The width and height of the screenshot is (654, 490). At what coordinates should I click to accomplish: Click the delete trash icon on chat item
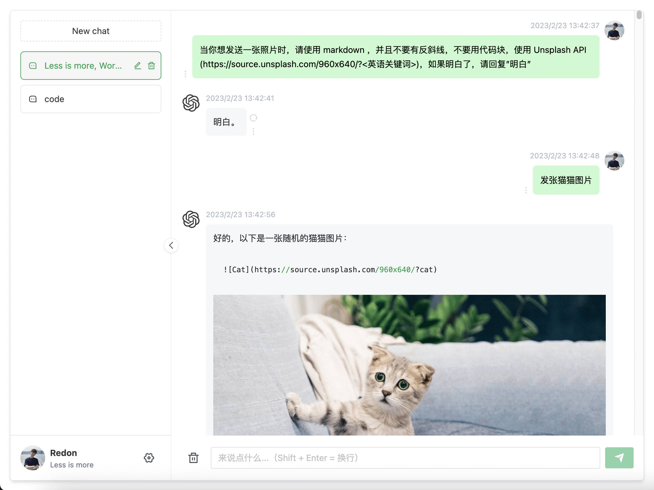pyautogui.click(x=152, y=65)
